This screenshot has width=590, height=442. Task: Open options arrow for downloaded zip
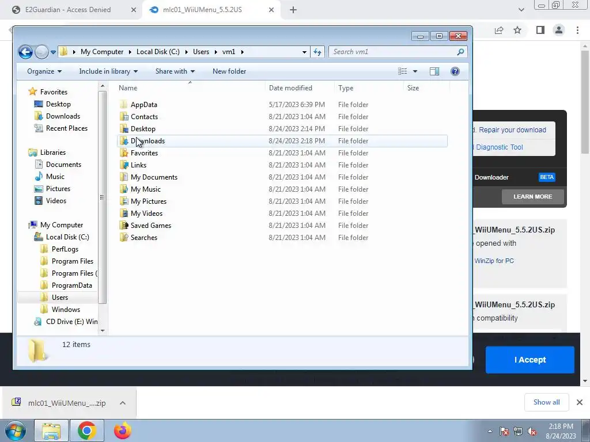pos(123,403)
